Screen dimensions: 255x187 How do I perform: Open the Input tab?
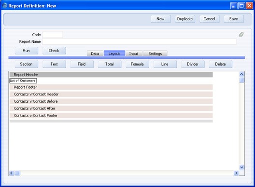click(134, 53)
